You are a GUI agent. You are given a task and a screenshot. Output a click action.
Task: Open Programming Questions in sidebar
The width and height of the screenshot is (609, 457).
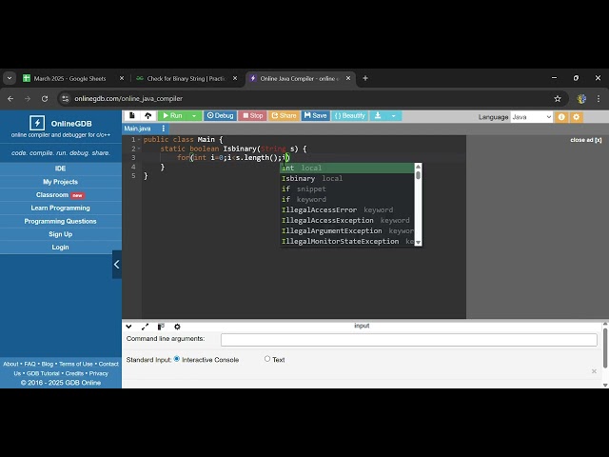click(60, 221)
